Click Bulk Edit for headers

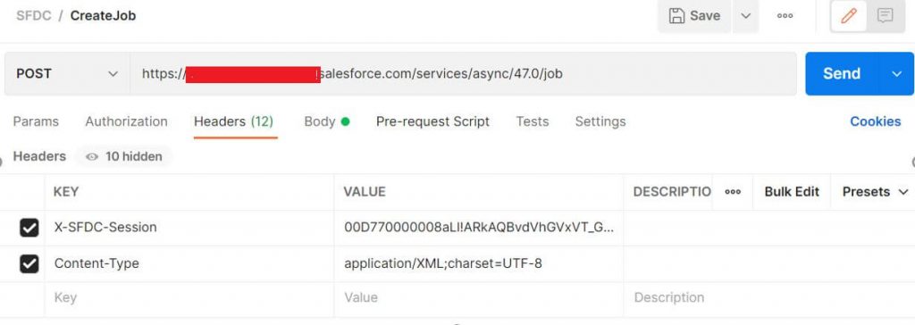(792, 192)
